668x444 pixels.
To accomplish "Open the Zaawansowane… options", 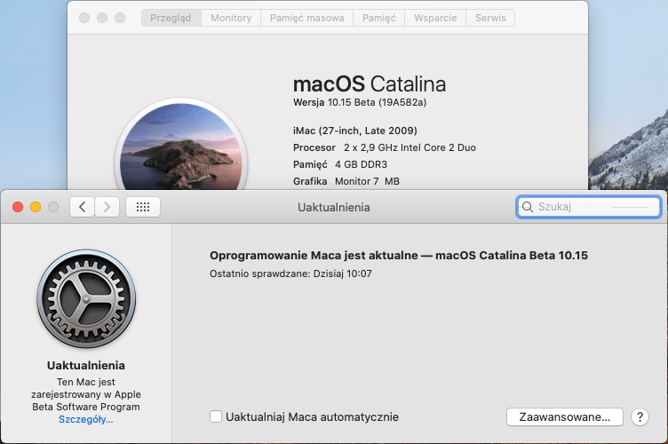I will coord(564,417).
